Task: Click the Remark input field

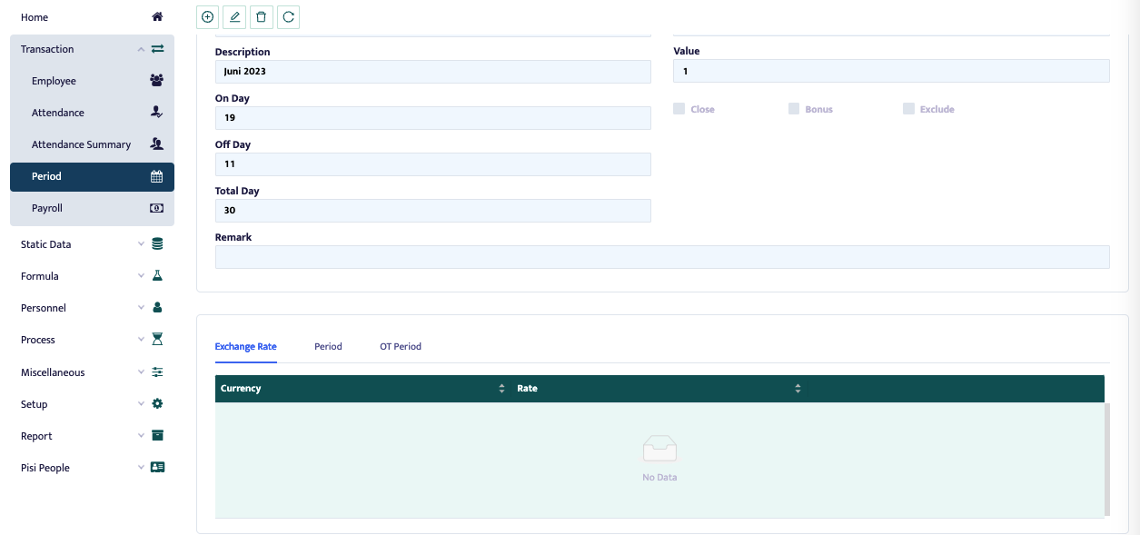Action: coord(661,257)
